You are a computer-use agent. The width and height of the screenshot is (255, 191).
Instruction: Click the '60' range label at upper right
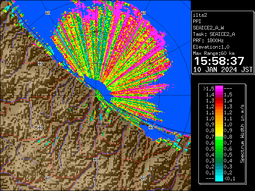click(143, 13)
